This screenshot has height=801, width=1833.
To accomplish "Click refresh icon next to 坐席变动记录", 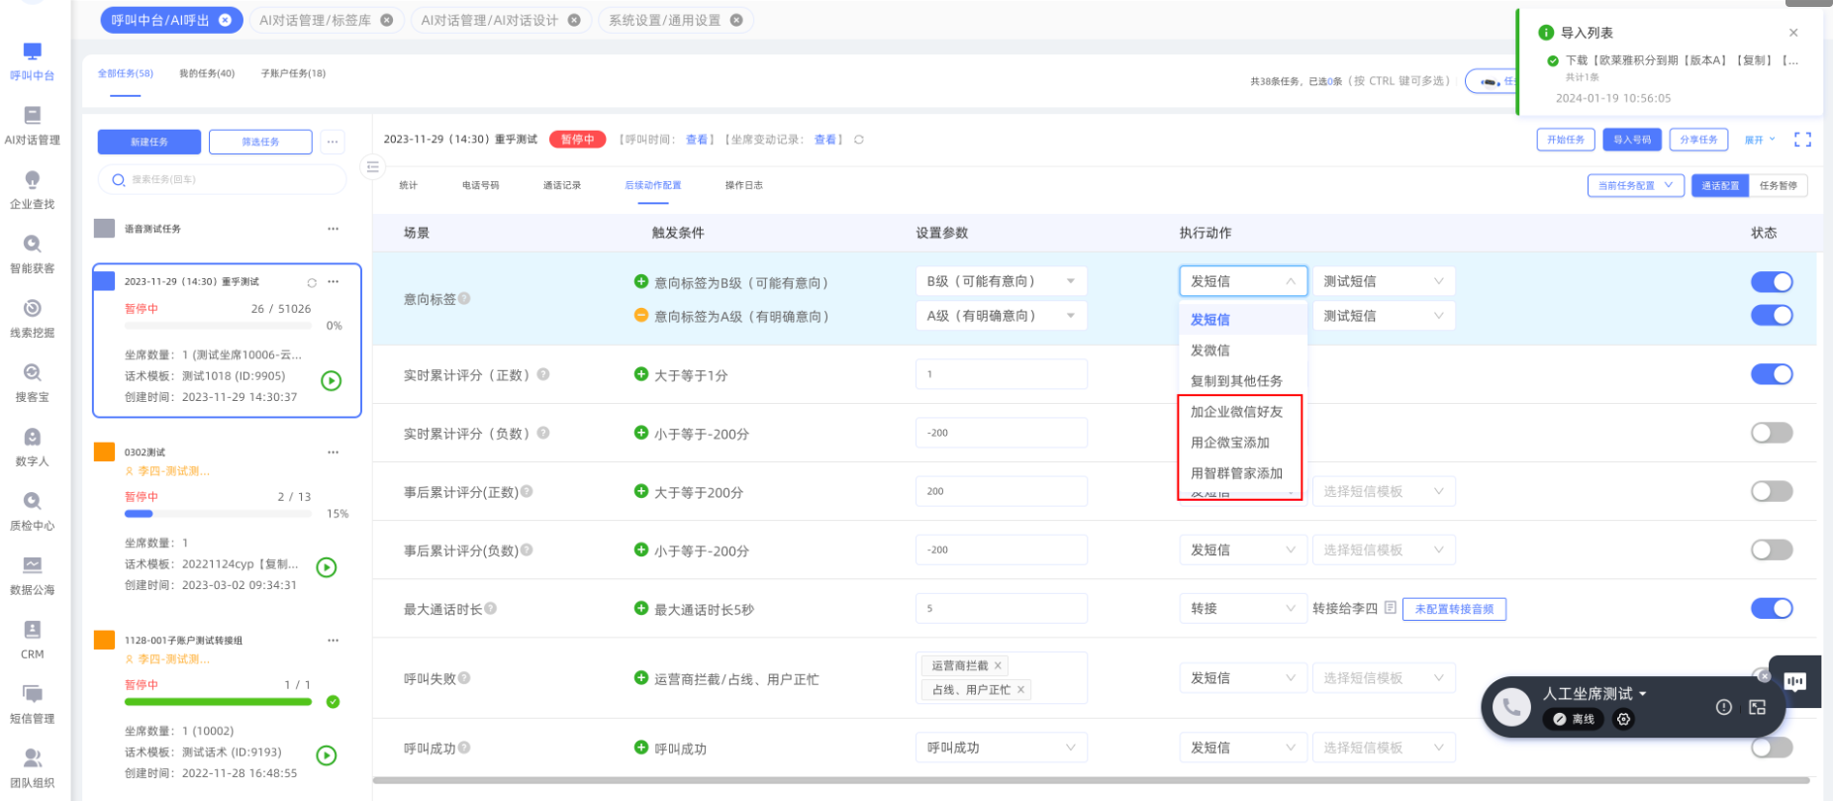I will 859,140.
